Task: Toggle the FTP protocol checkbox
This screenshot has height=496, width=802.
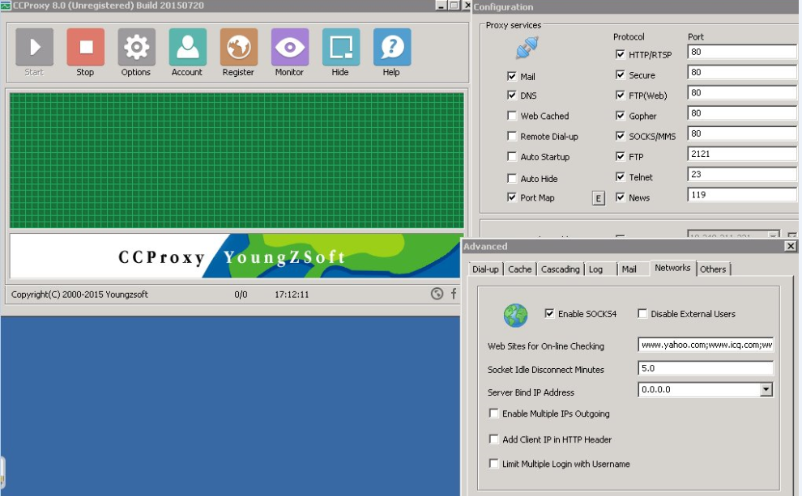Action: [x=620, y=156]
